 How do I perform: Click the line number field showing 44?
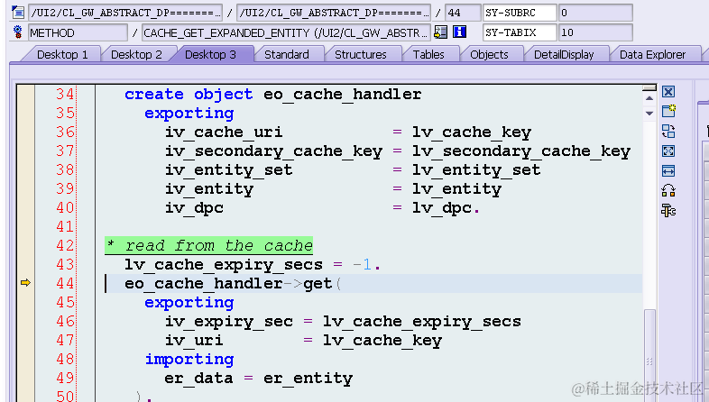463,13
